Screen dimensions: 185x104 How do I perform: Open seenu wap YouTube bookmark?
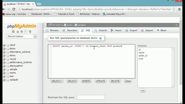(14, 14)
